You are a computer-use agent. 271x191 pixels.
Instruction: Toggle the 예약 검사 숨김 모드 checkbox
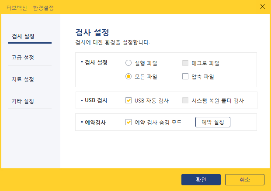click(129, 122)
